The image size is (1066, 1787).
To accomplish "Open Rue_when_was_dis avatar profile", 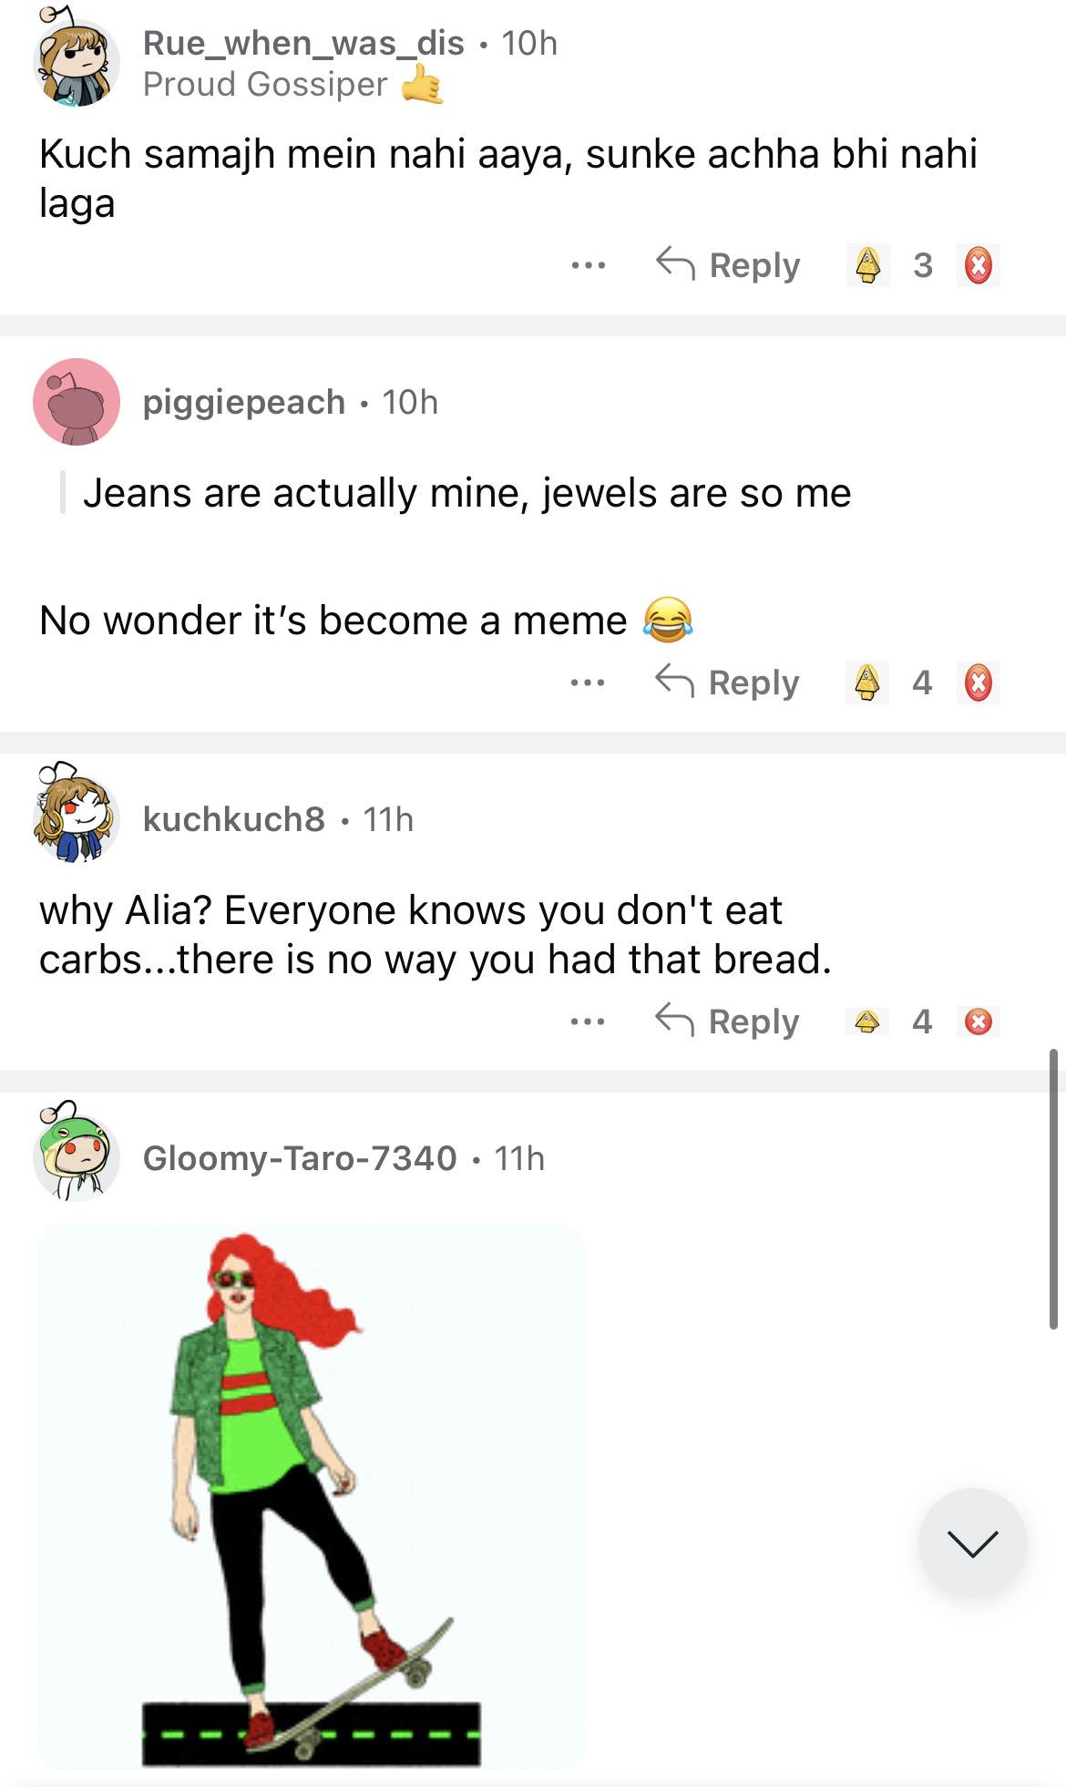I will point(77,62).
